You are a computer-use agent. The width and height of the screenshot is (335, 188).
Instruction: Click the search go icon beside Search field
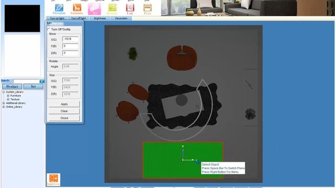point(42,81)
